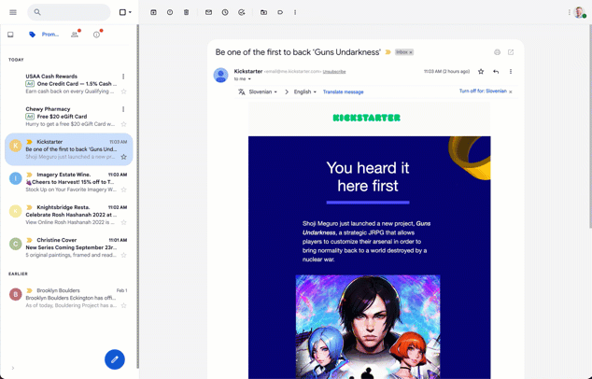Open the conversation in a new window
The width and height of the screenshot is (592, 379).
[511, 52]
